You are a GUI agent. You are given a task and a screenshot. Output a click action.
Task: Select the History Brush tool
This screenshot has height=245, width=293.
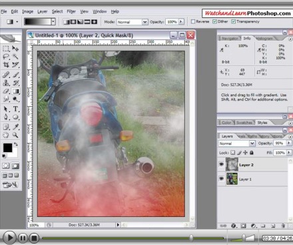(x=15, y=83)
